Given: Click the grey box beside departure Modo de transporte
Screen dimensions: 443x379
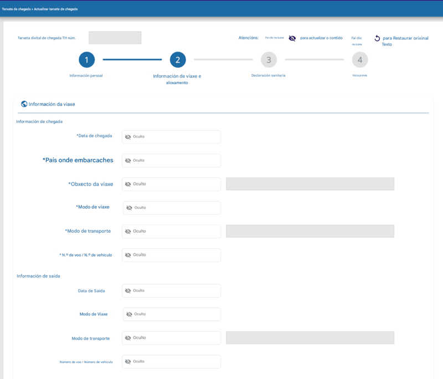Looking at the screenshot, I should pyautogui.click(x=310, y=338).
